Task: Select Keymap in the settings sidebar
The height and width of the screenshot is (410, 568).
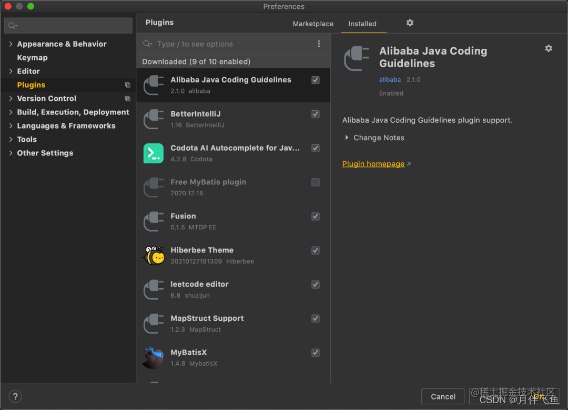Action: coord(32,58)
